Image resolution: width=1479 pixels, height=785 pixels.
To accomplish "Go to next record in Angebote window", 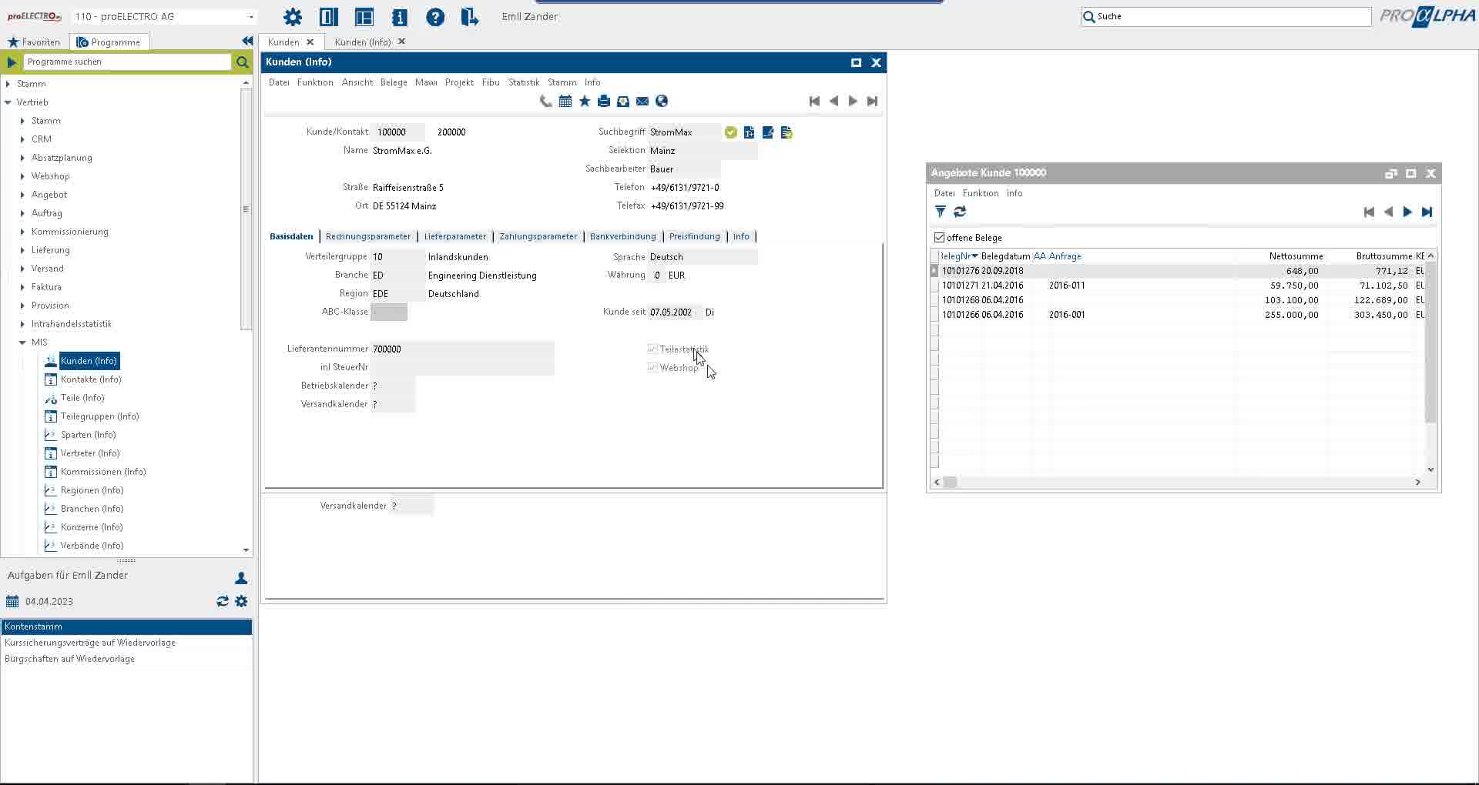I will click(1407, 212).
